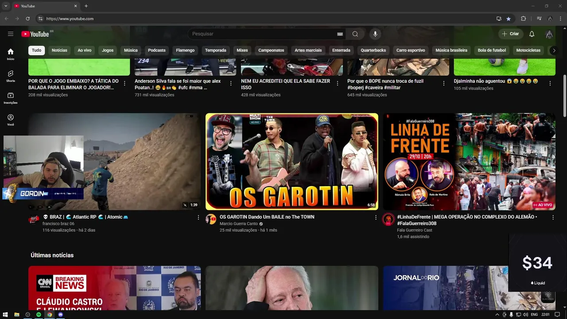This screenshot has height=319, width=567.
Task: Open the Windows Start menu
Action: tap(5, 315)
